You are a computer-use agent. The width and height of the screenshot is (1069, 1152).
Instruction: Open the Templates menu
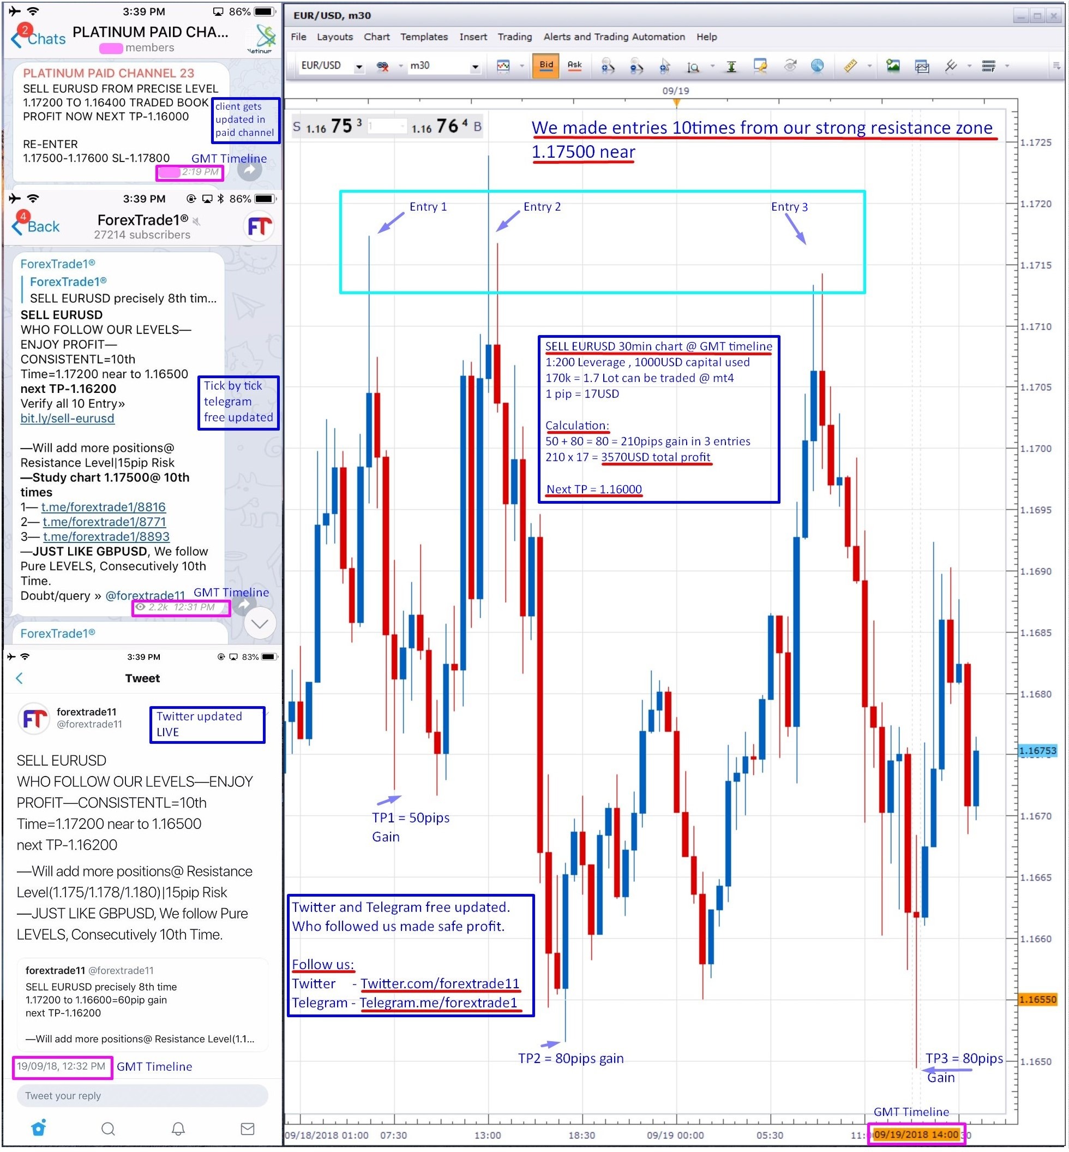click(x=424, y=37)
